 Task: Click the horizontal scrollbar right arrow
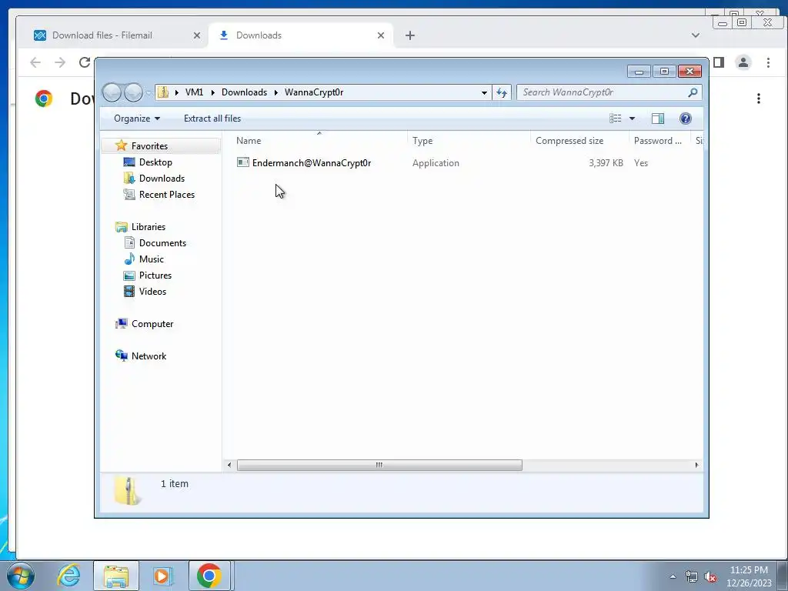click(x=696, y=466)
